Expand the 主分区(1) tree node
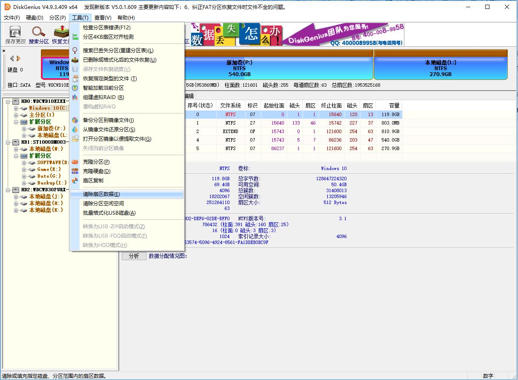Image resolution: width=518 pixels, height=380 pixels. [16, 114]
